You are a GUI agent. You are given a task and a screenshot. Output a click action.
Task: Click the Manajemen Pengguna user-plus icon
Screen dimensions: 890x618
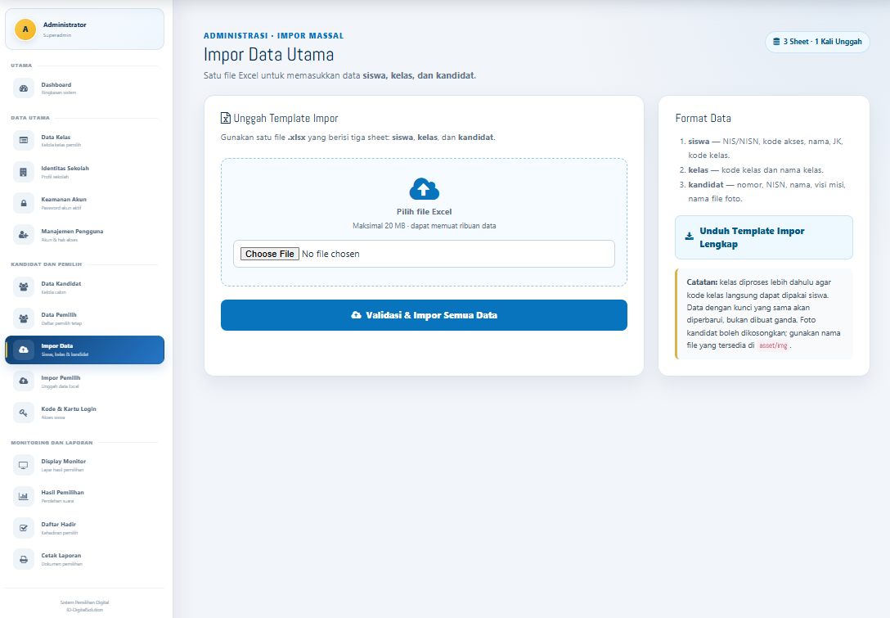click(x=23, y=235)
